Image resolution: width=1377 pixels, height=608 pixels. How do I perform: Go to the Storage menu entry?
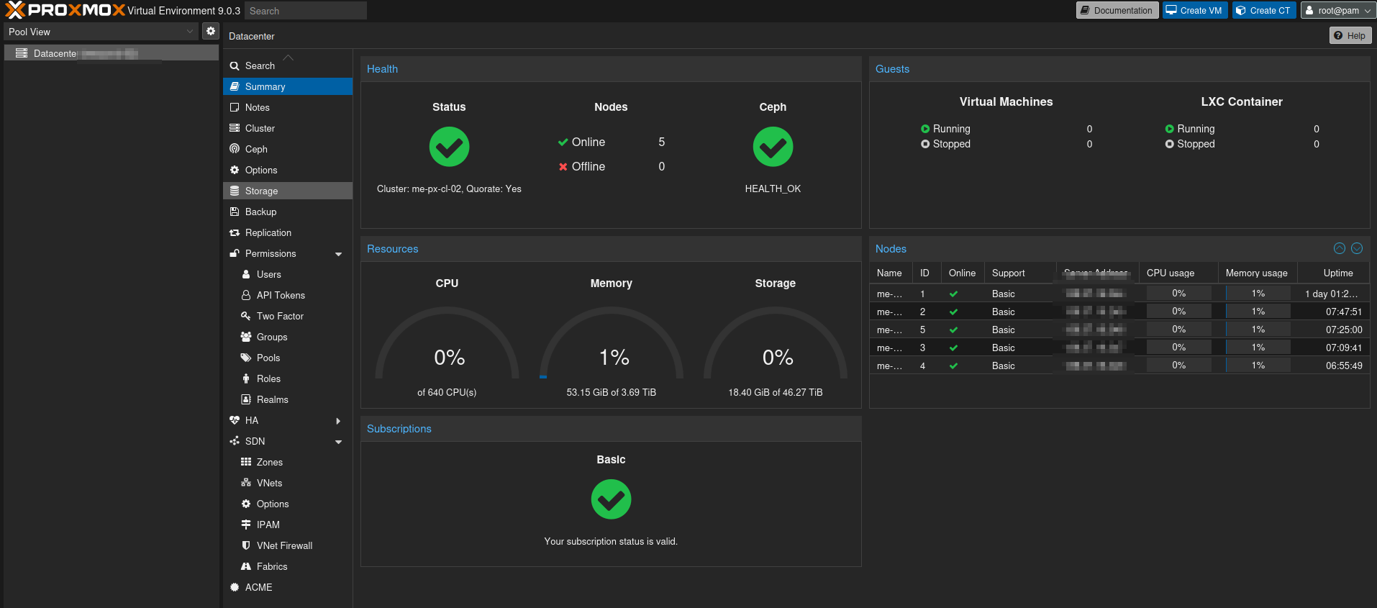point(288,191)
